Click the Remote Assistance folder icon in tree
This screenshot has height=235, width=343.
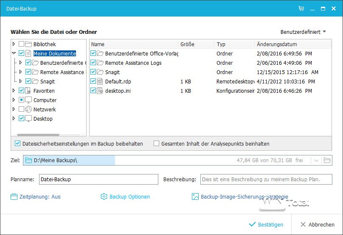[35, 72]
